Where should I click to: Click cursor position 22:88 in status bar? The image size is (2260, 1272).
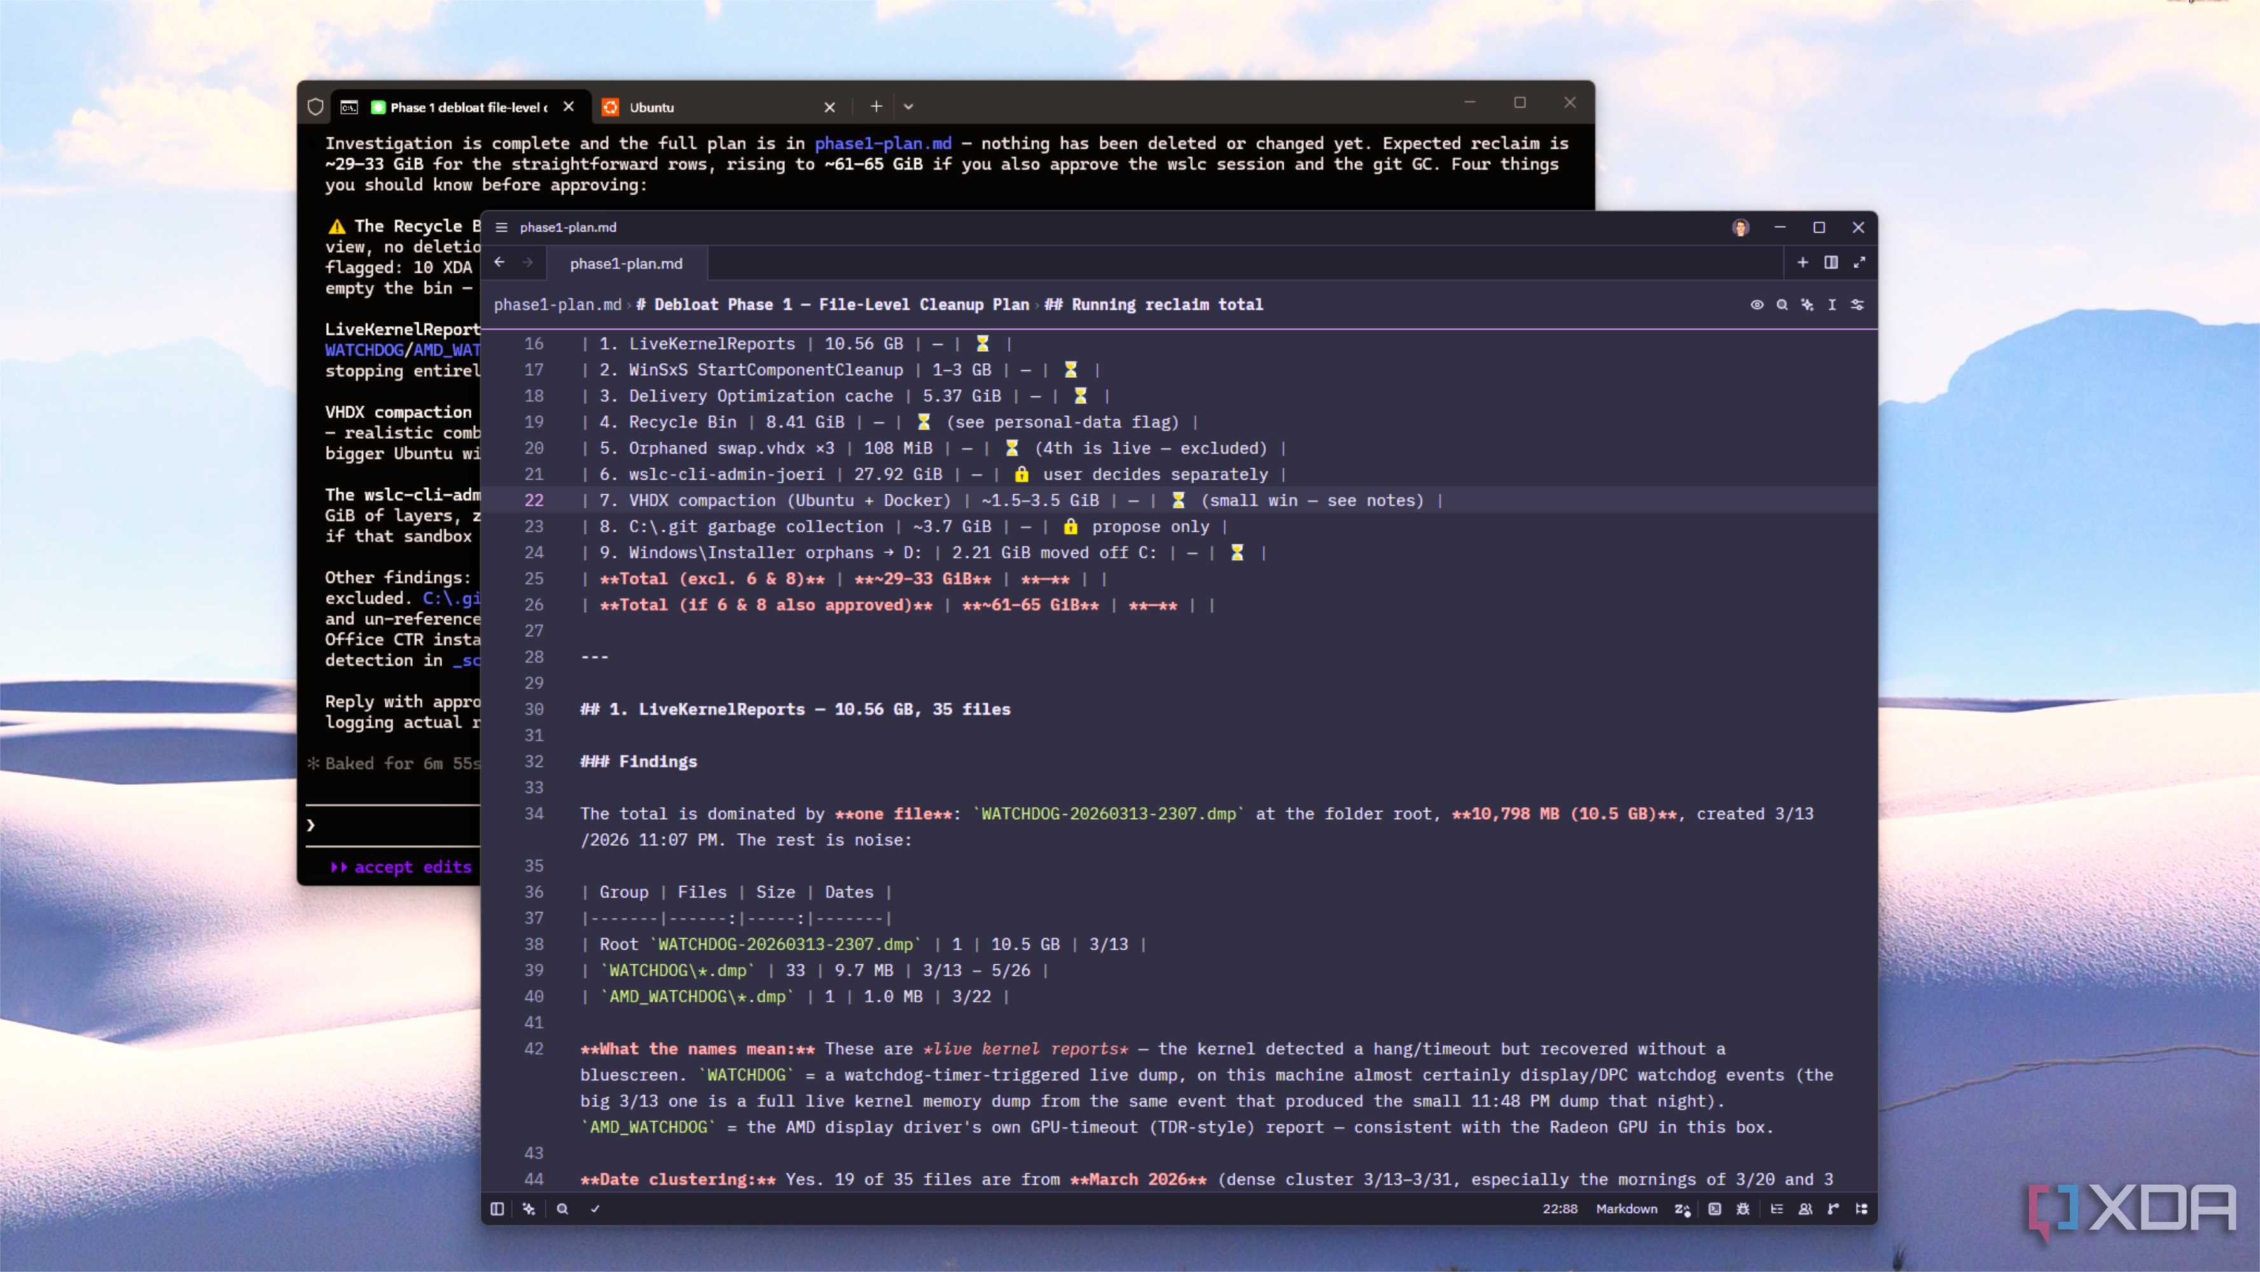tap(1560, 1209)
